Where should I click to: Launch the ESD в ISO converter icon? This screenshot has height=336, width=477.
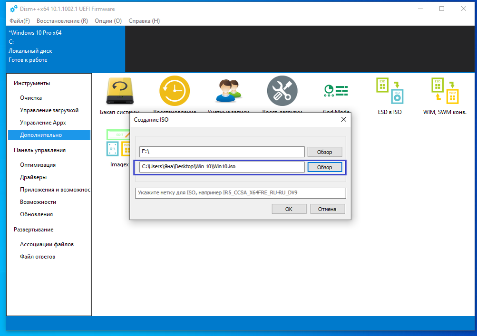coord(389,91)
